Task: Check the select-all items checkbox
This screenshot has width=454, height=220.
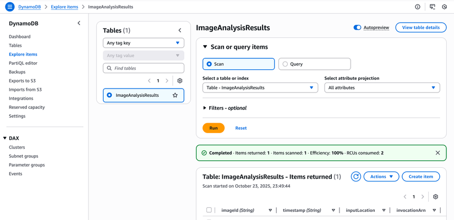Action: (x=209, y=210)
